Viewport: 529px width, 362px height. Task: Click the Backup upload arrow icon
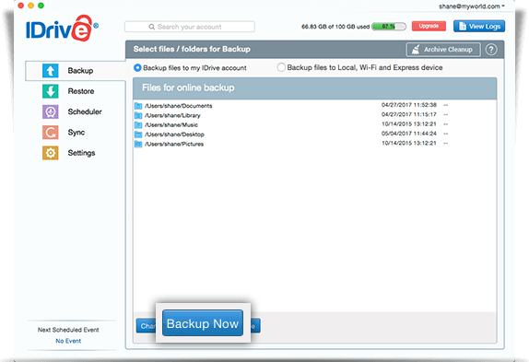coord(51,71)
